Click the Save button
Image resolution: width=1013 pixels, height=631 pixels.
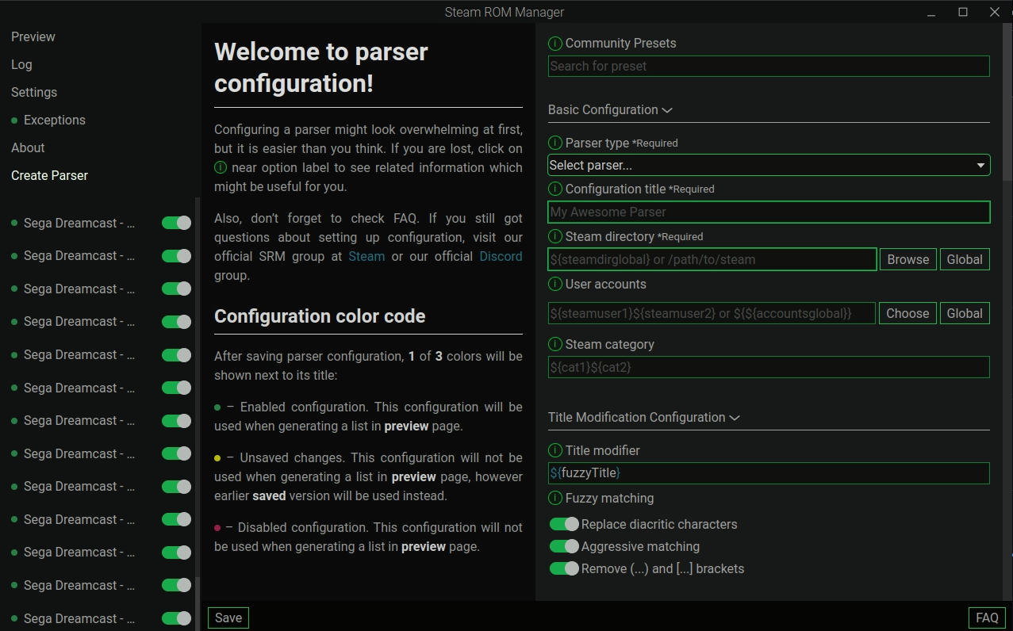228,618
